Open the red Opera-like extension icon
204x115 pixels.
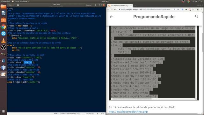(190, 10)
